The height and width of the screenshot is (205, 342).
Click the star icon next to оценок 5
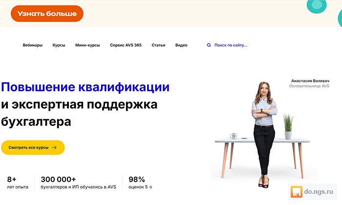point(150,187)
